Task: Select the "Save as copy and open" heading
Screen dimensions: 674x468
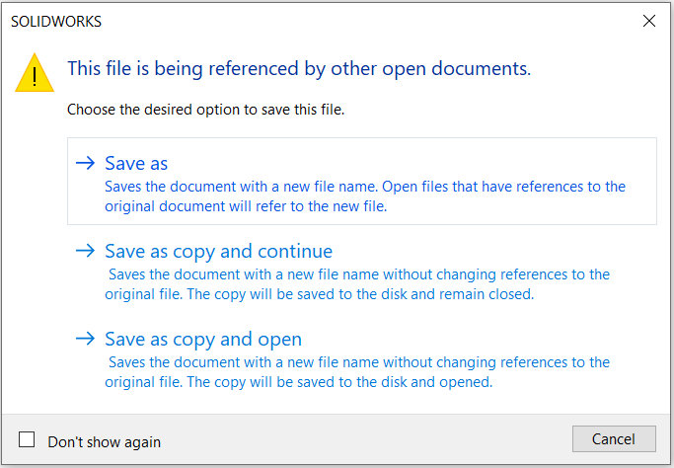Action: pyautogui.click(x=203, y=340)
